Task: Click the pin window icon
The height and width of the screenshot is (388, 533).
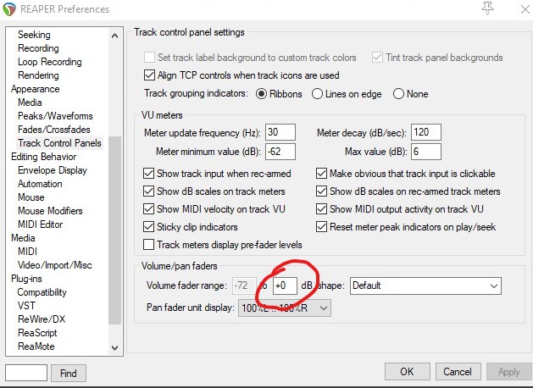Action: (x=488, y=8)
